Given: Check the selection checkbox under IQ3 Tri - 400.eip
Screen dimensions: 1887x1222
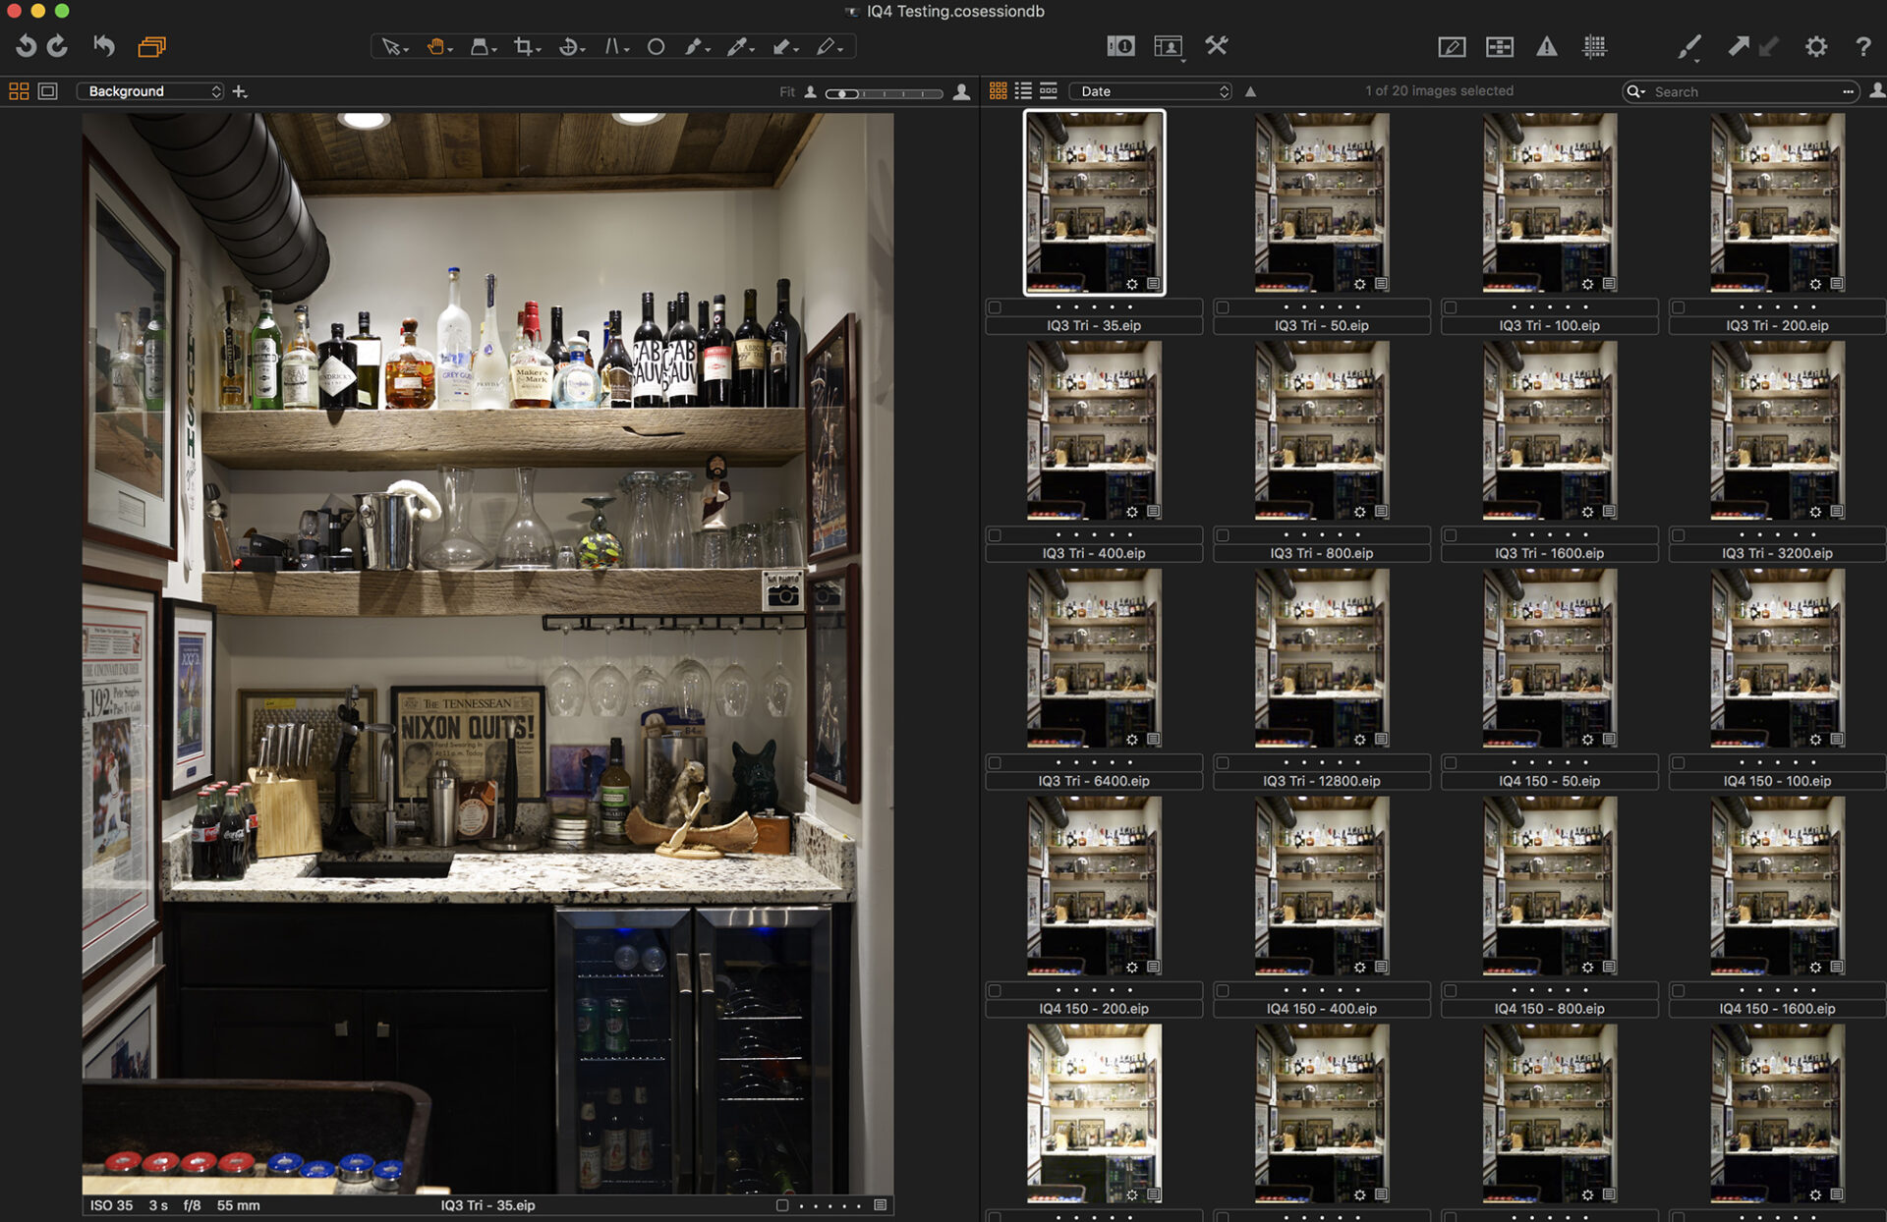Looking at the screenshot, I should coord(995,535).
